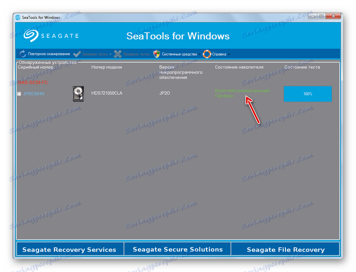Click the Help lifebuoy icon

[207, 54]
